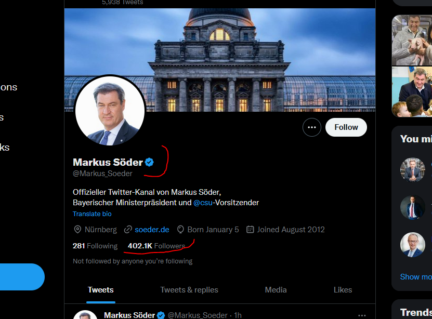Screen dimensions: 432x319
Task: Select the Likes tab
Action: click(x=343, y=290)
